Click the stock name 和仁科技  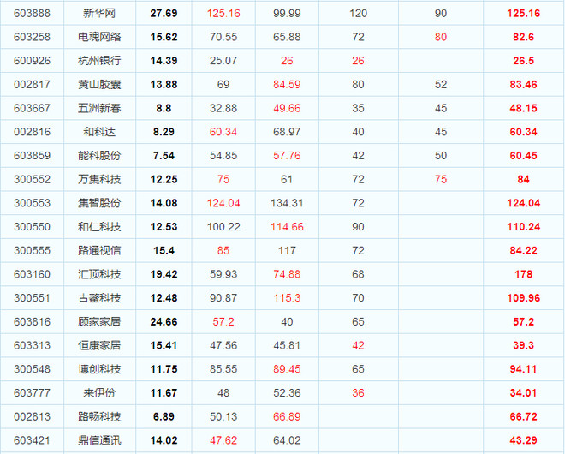click(x=99, y=227)
